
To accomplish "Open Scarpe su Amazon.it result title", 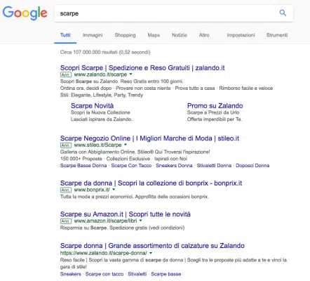I will (126, 214).
